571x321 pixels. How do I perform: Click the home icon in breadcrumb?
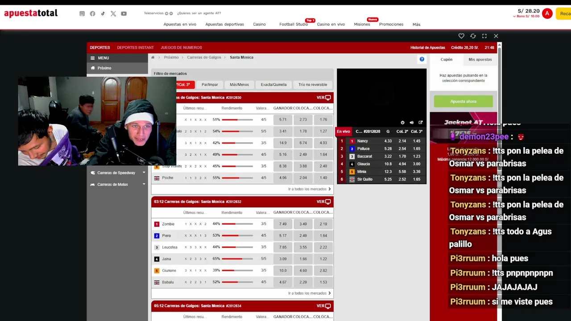(x=153, y=58)
